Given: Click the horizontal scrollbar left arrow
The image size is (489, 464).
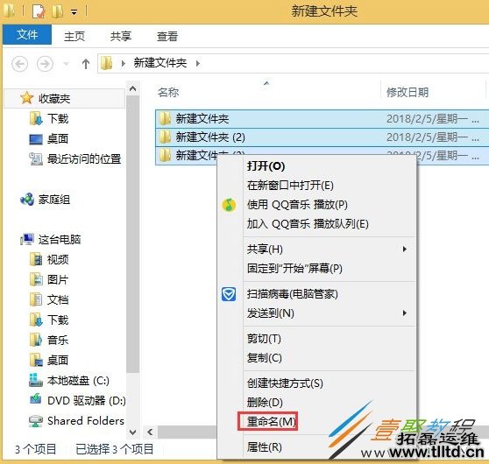Looking at the screenshot, I should (x=150, y=432).
